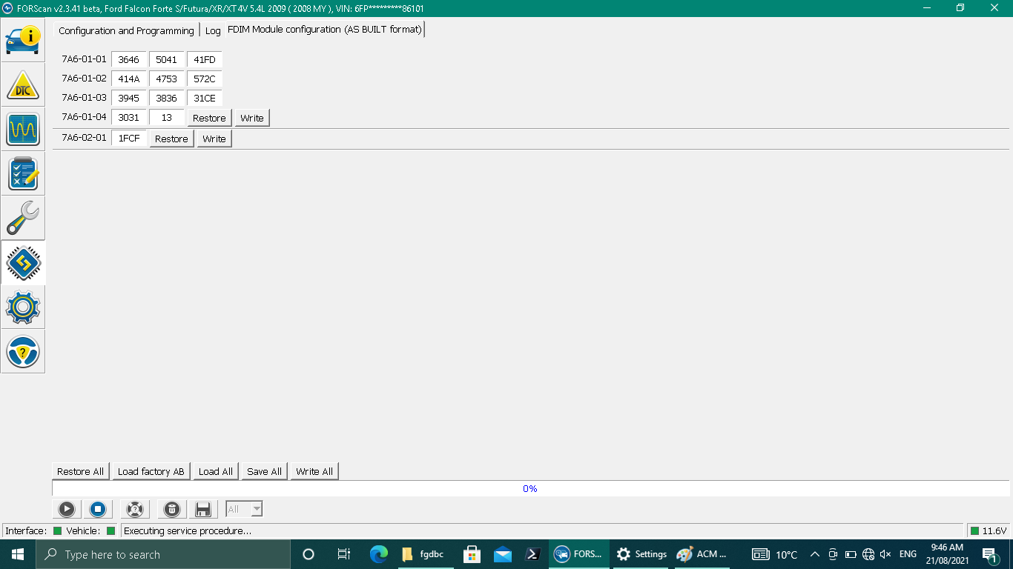
Task: Edit field 5041 in row 7A6-01-01
Action: [167, 60]
